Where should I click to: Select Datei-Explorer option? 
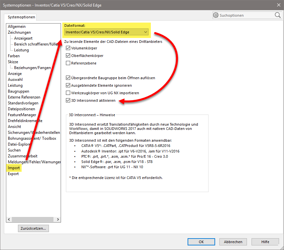(20, 144)
